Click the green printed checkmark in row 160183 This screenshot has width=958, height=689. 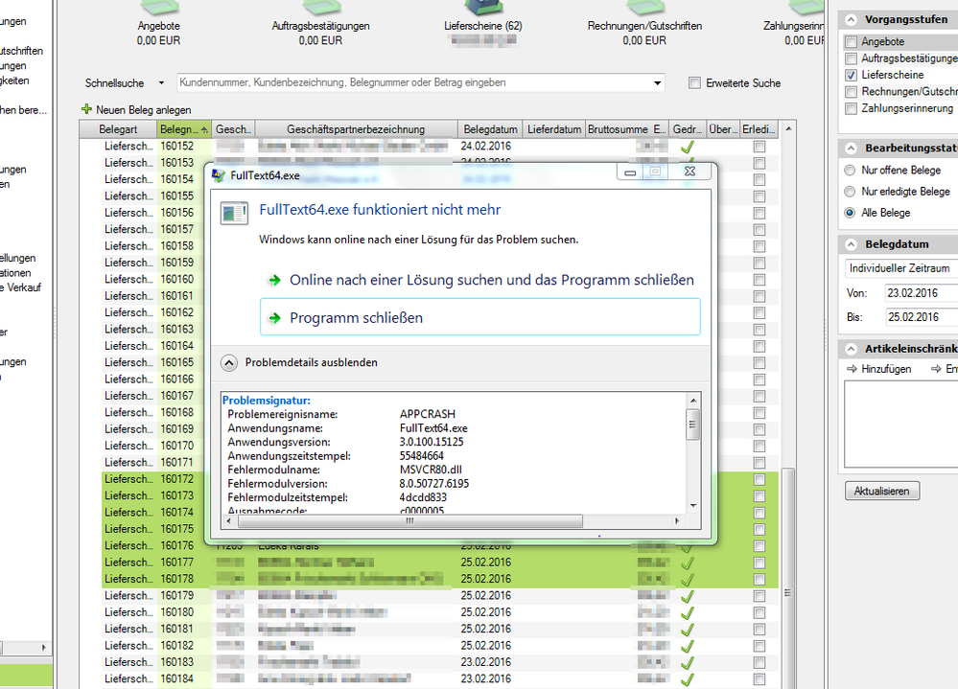(x=688, y=663)
